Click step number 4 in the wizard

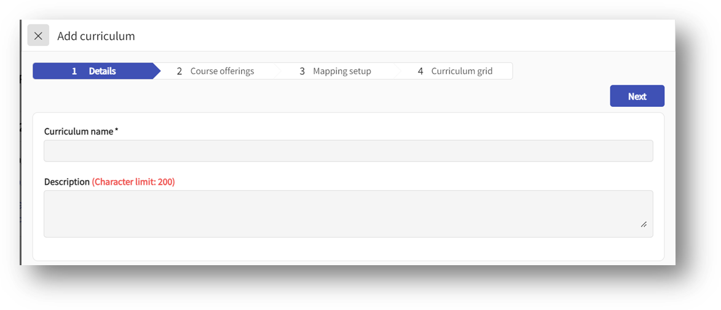(x=420, y=71)
